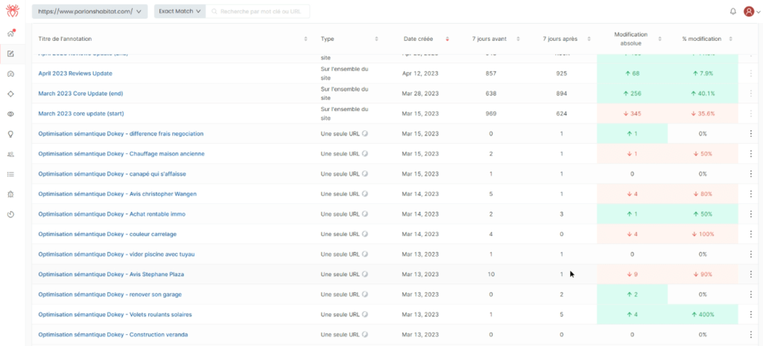Click the Apr 12, 2023 date cell
The height and width of the screenshot is (346, 763).
tap(420, 74)
